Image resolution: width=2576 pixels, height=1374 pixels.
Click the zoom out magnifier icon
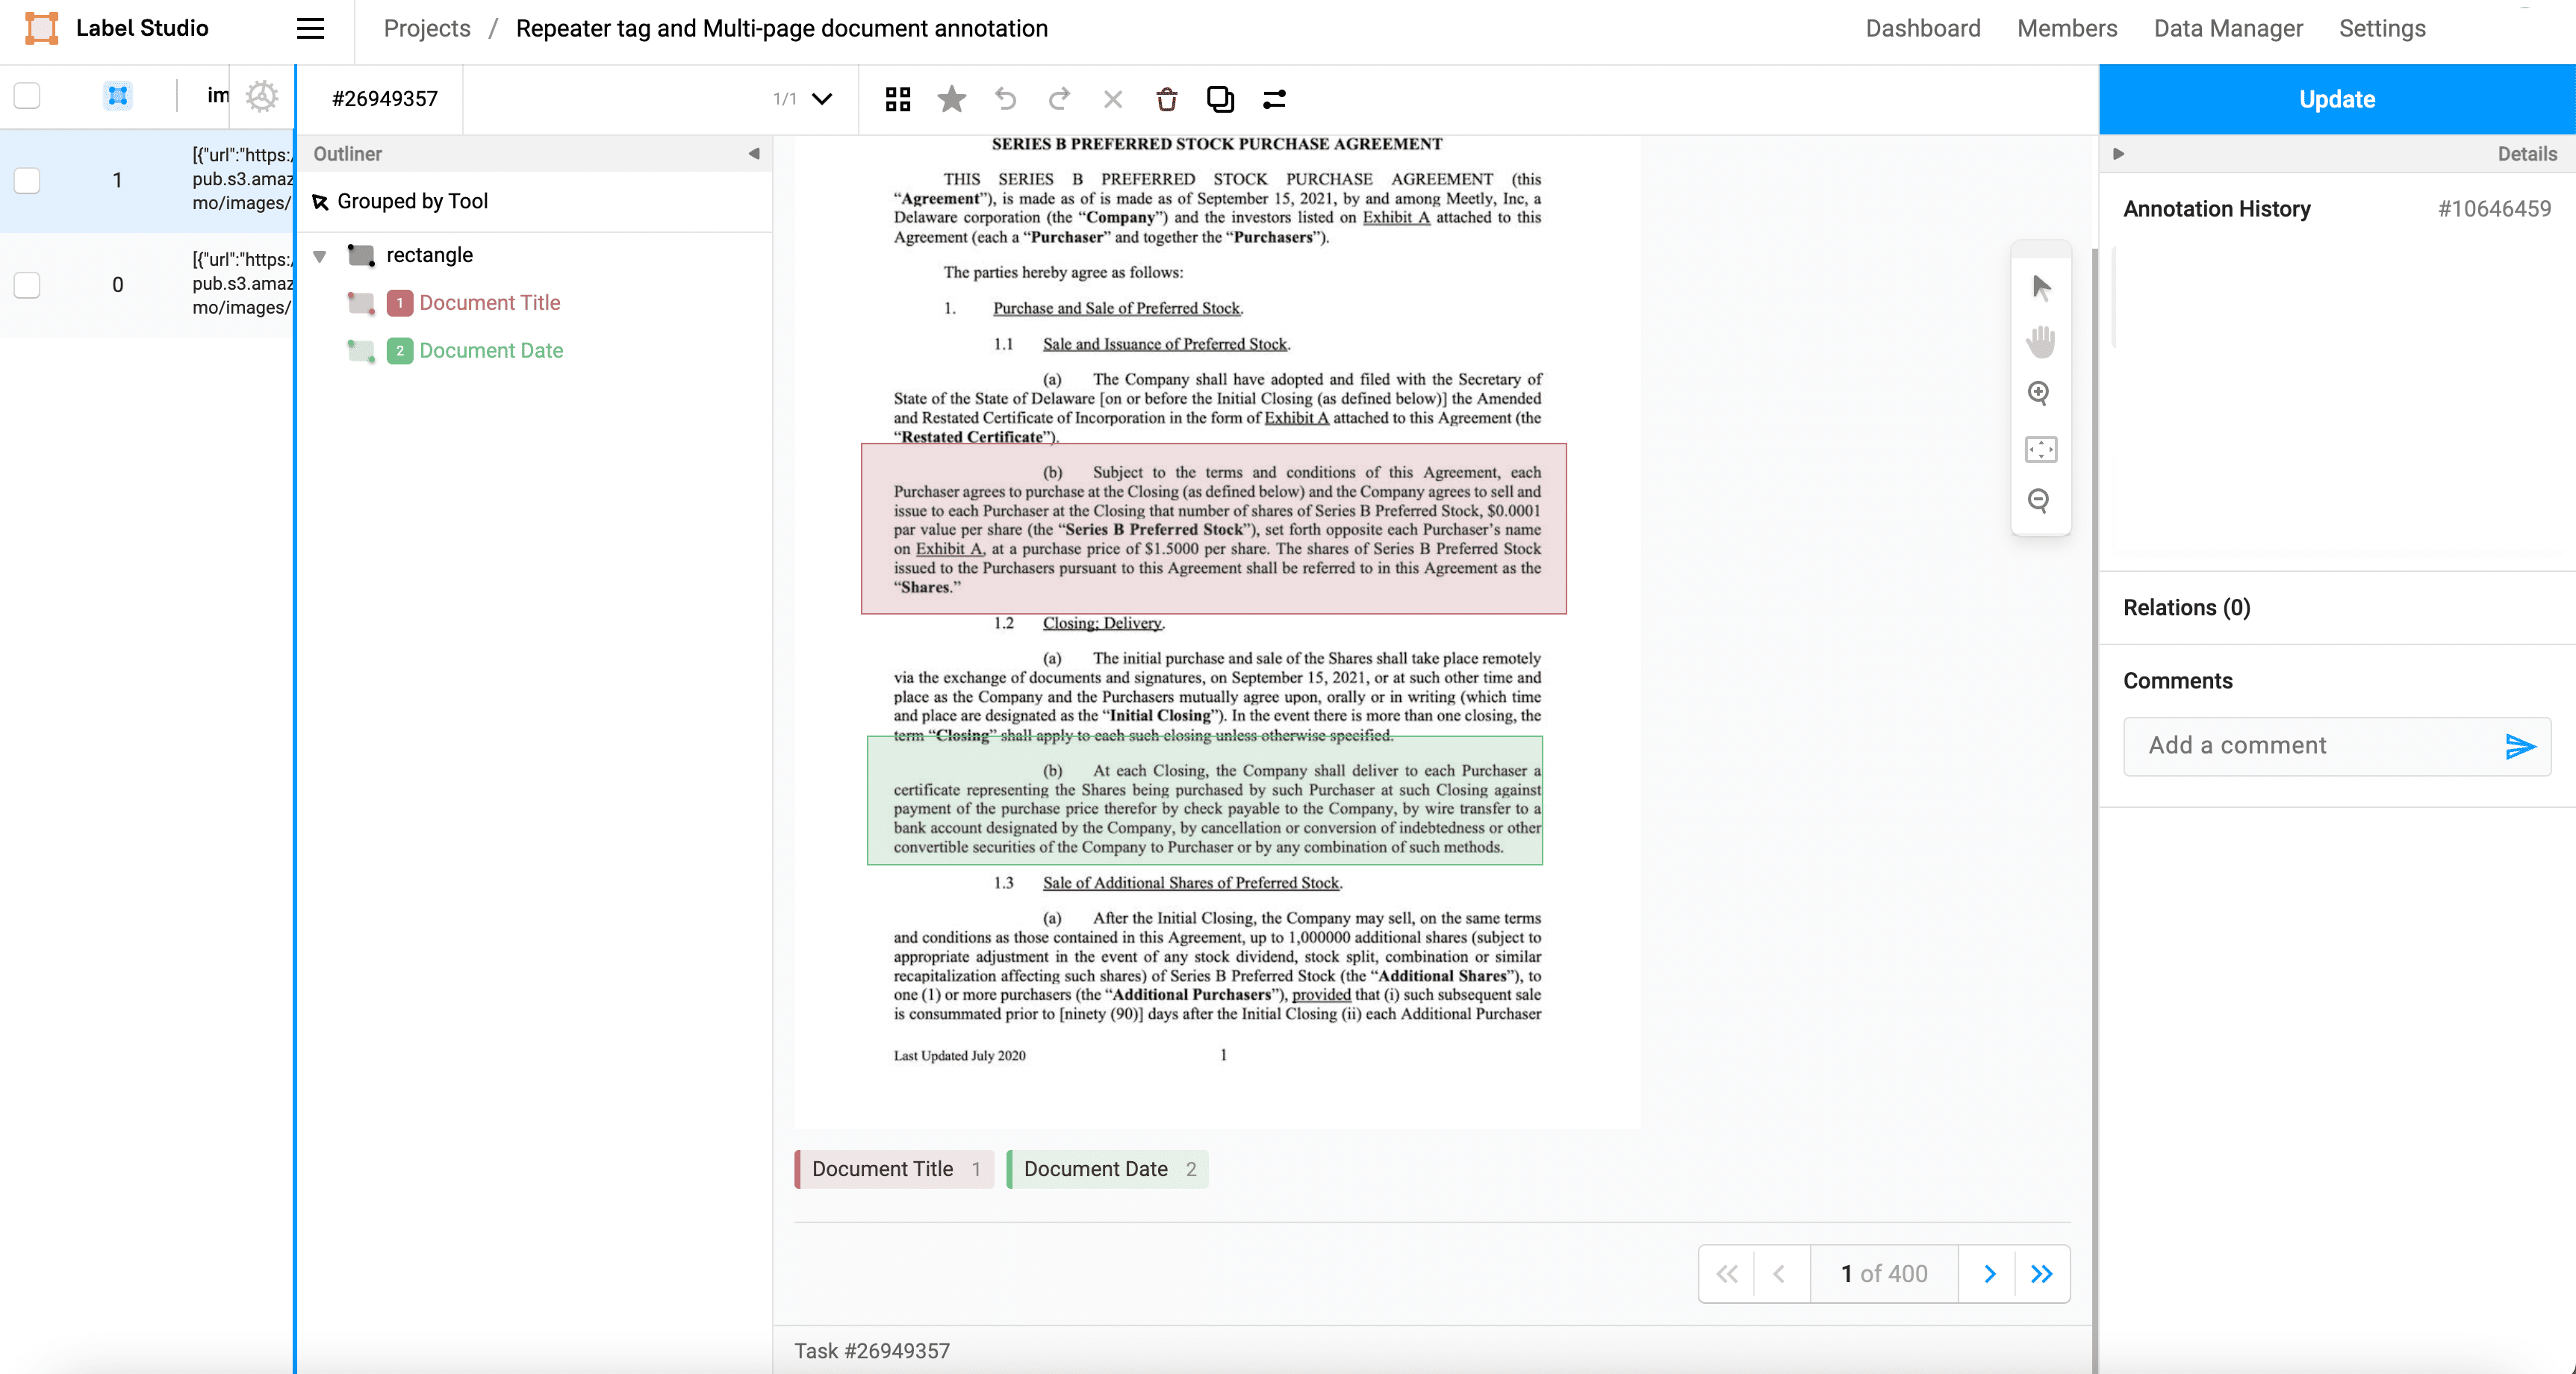click(2039, 500)
